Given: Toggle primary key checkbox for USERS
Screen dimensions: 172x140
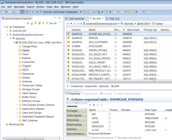Looking at the screenshot, I should tap(110, 122).
